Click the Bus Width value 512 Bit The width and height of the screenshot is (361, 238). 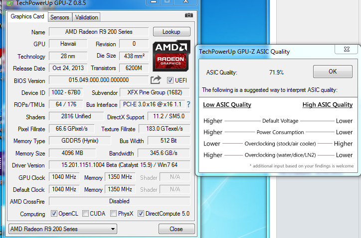[x=169, y=141]
